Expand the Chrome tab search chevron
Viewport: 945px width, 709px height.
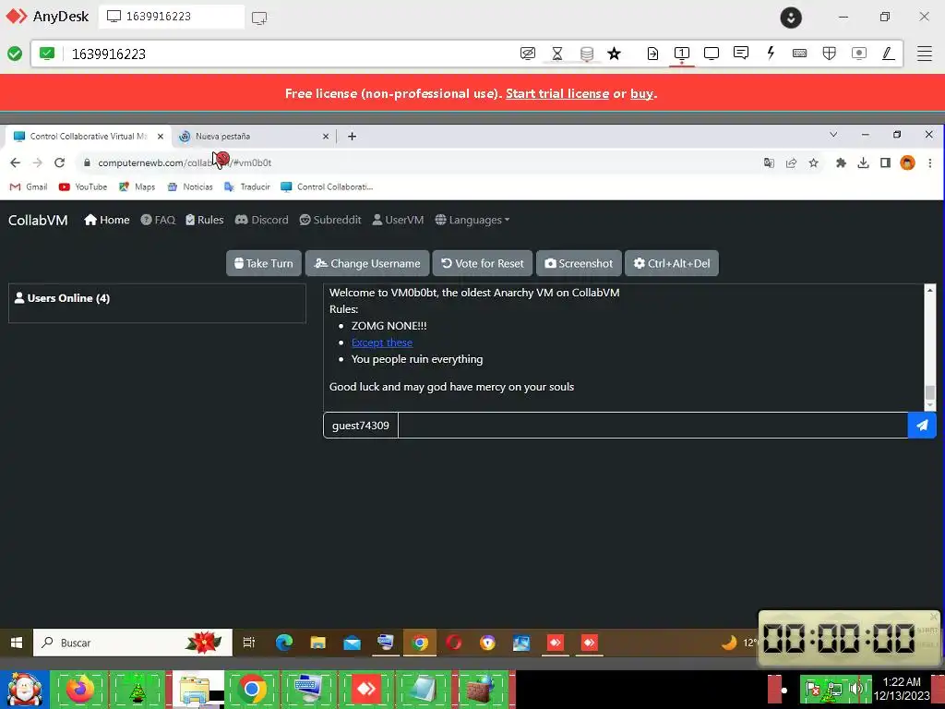click(x=833, y=135)
